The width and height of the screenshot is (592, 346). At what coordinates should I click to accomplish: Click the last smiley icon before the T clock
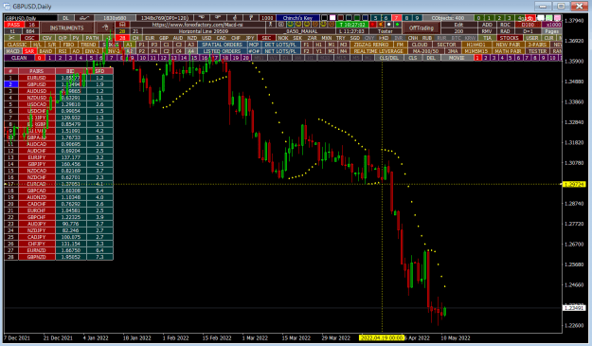(x=332, y=25)
